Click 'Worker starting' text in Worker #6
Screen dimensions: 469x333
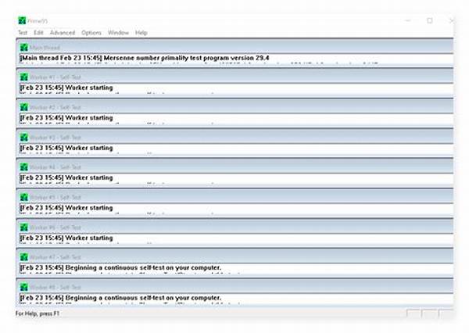(89, 238)
